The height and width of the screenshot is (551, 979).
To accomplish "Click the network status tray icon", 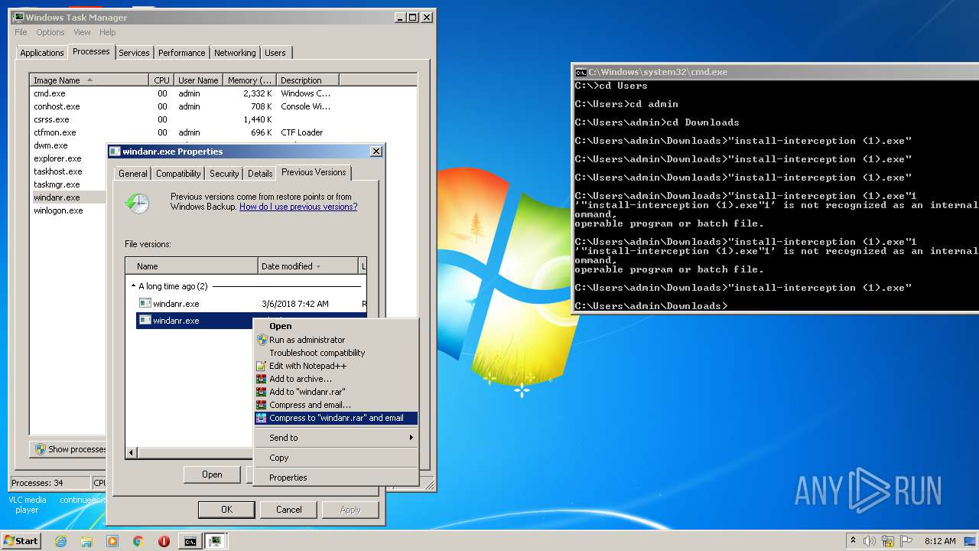I will [888, 541].
